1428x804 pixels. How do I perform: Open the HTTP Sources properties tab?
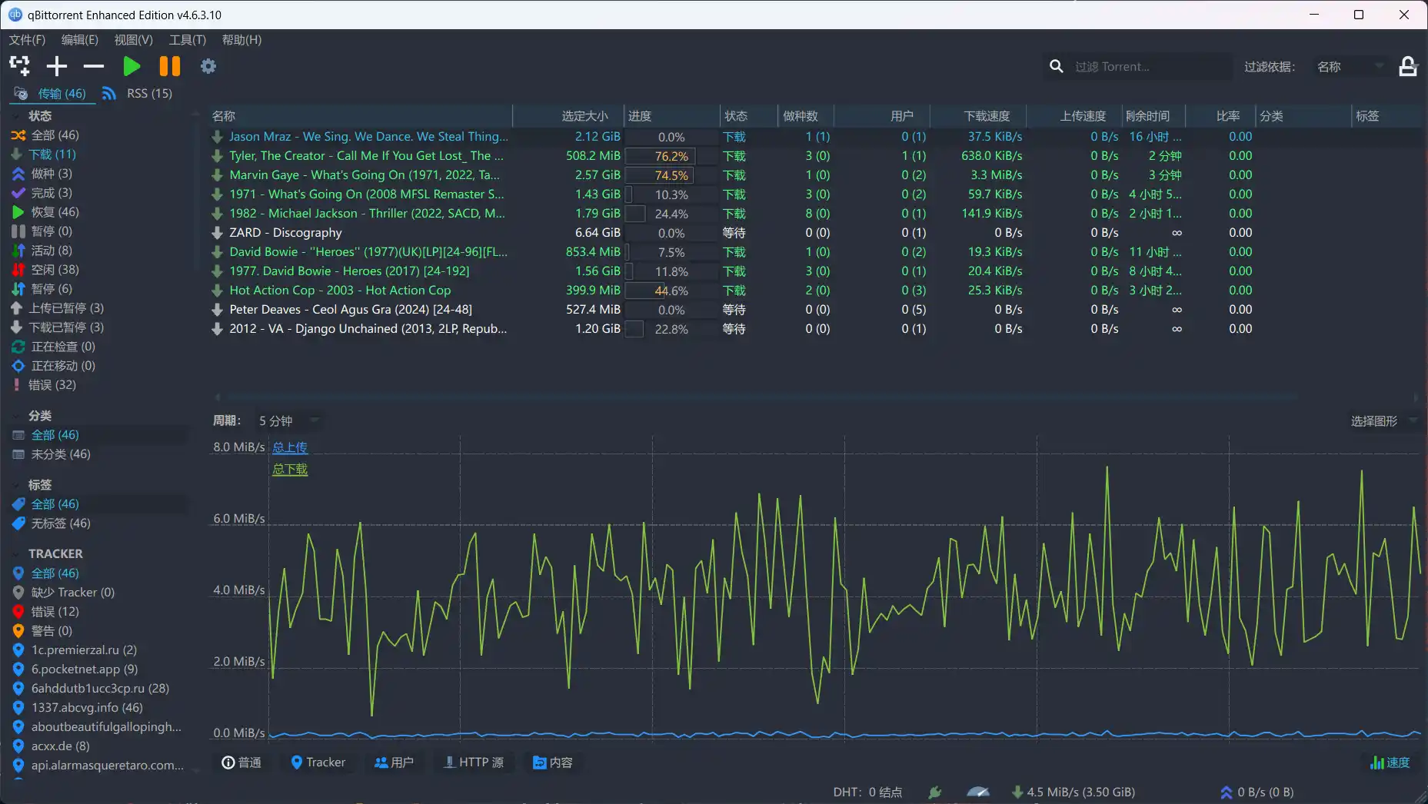473,762
